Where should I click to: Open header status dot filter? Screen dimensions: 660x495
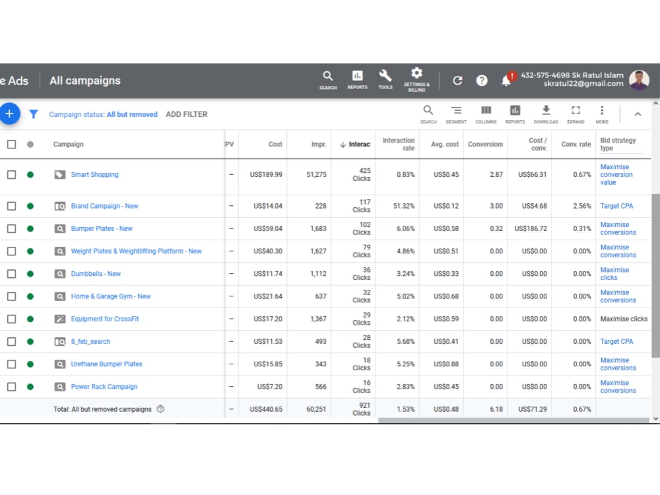[x=30, y=145]
